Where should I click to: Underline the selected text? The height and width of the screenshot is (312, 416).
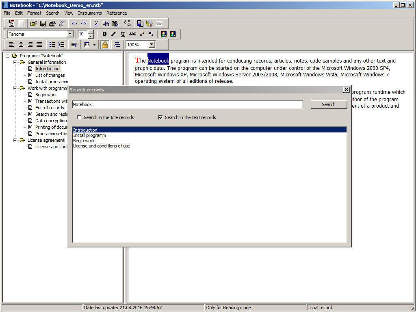point(123,34)
